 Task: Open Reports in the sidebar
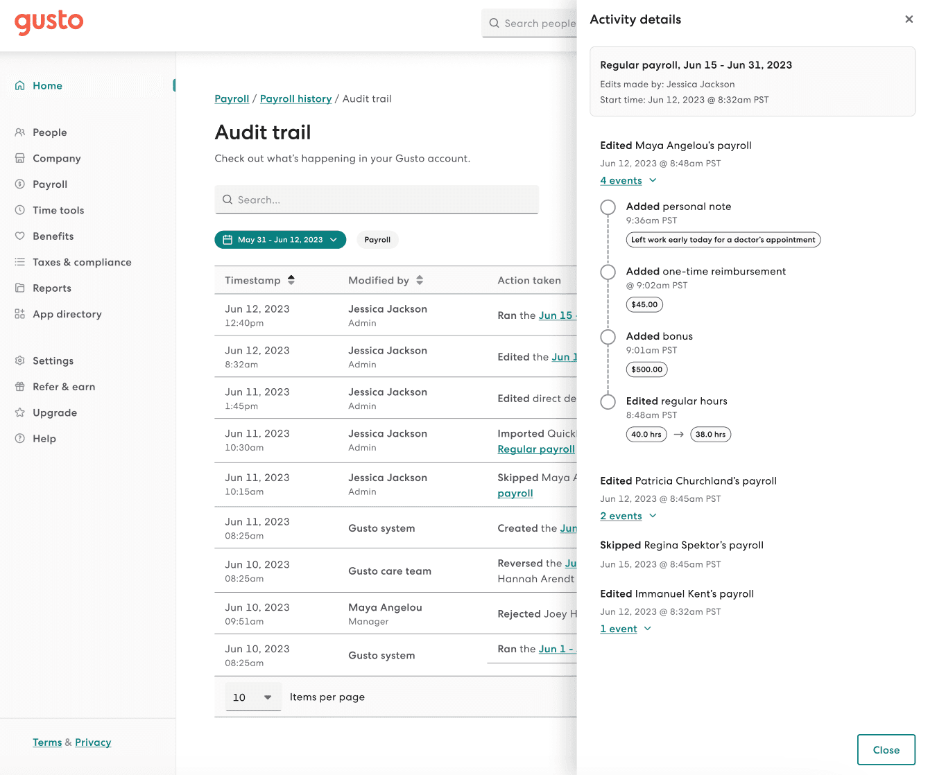tap(52, 288)
